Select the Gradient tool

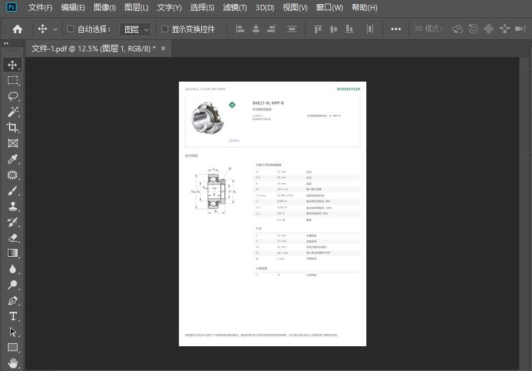[x=13, y=253]
